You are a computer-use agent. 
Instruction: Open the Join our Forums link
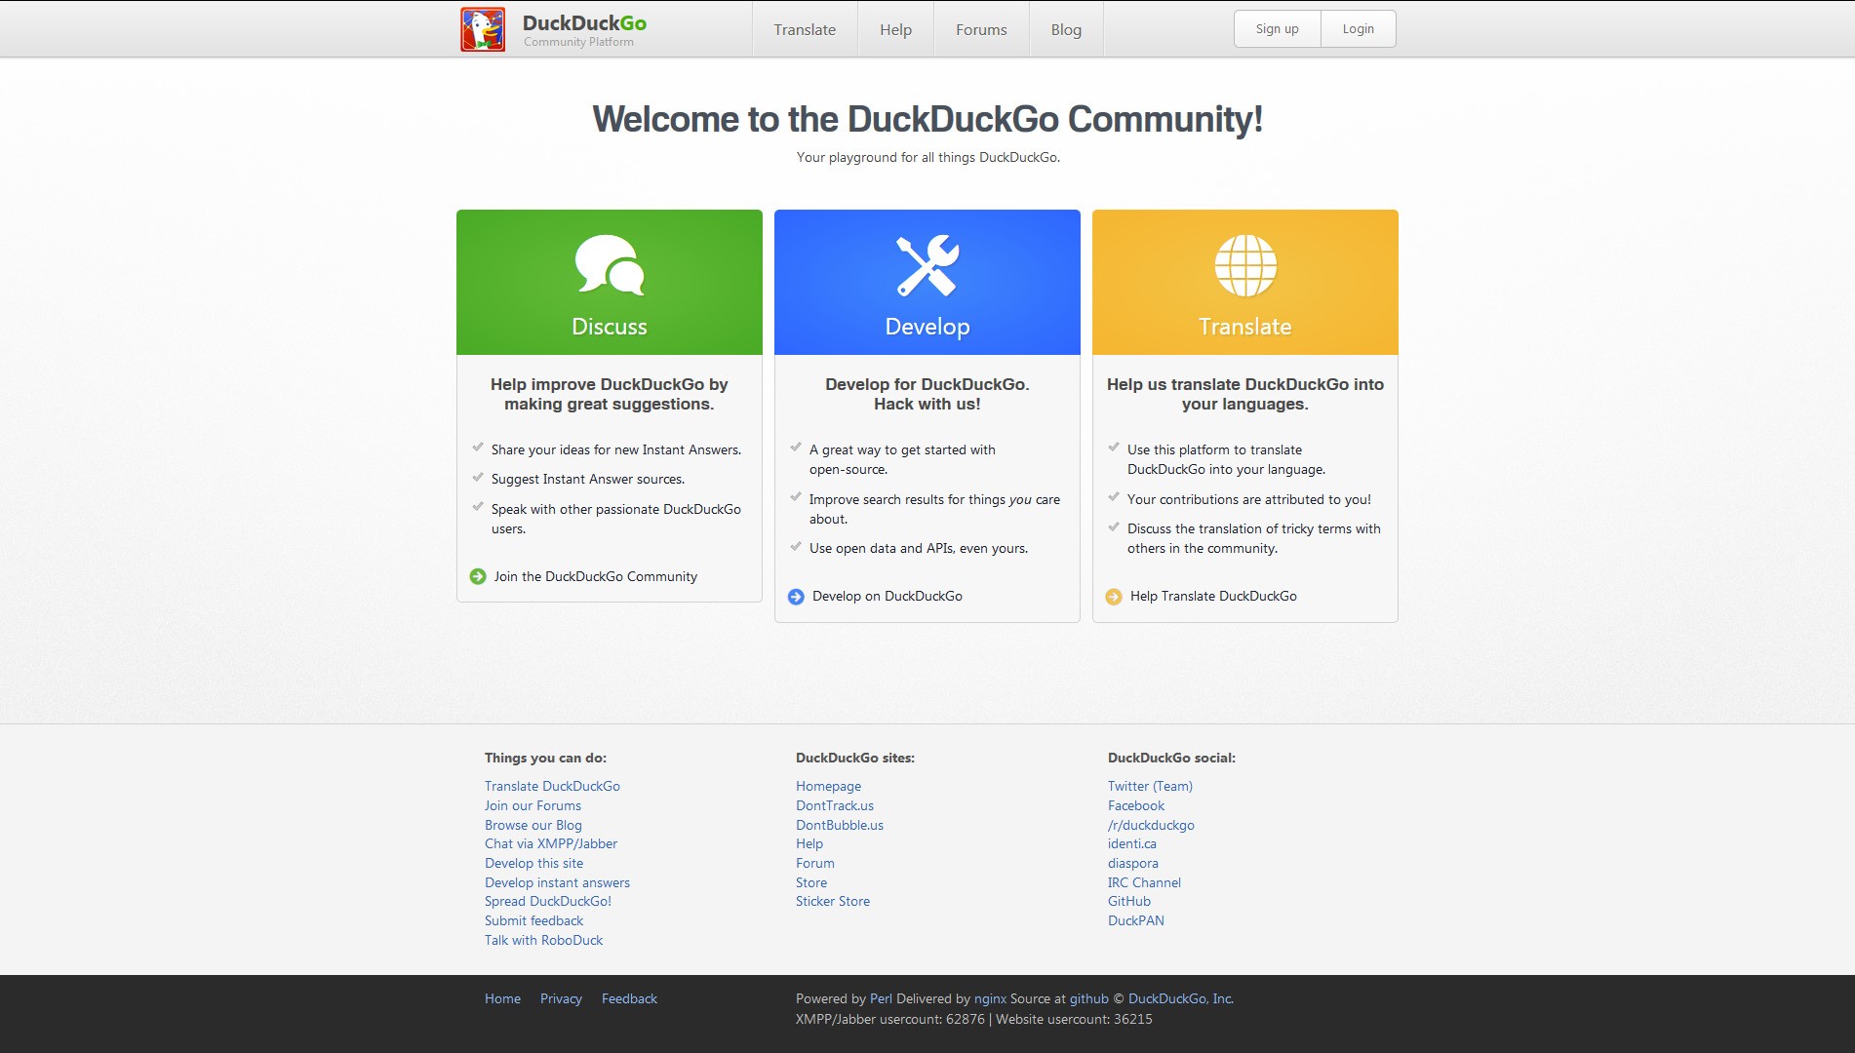[533, 805]
